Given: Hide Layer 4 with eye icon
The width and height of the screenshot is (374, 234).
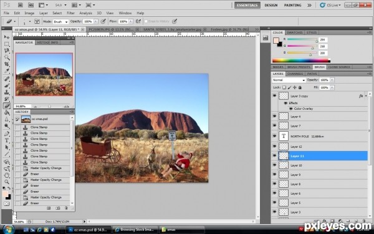Looking at the screenshot, I should click(x=274, y=116).
